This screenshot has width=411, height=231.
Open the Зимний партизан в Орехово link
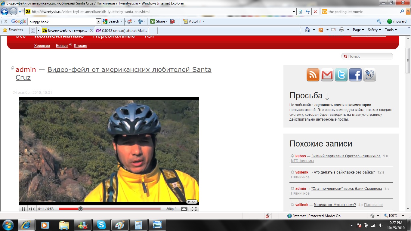pos(346,156)
